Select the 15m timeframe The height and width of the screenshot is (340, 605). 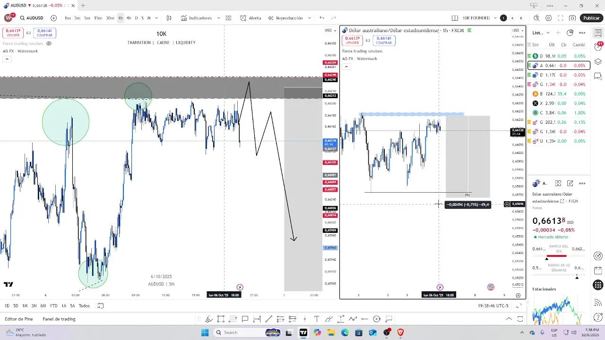coord(98,18)
